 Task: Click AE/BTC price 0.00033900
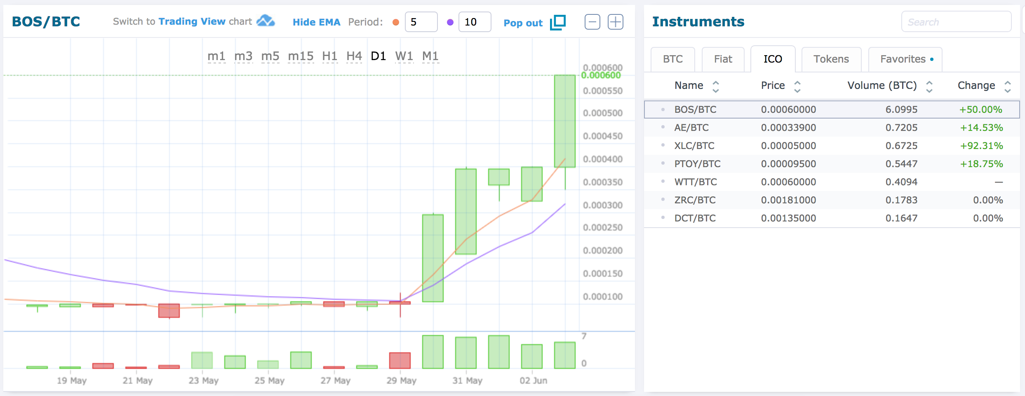(x=788, y=128)
